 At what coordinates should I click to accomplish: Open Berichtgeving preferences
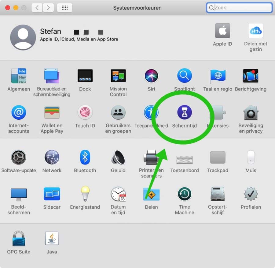click(251, 76)
